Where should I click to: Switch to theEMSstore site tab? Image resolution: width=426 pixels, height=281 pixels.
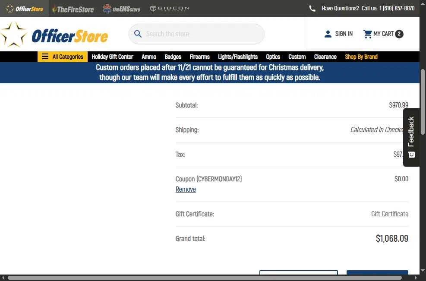click(121, 9)
